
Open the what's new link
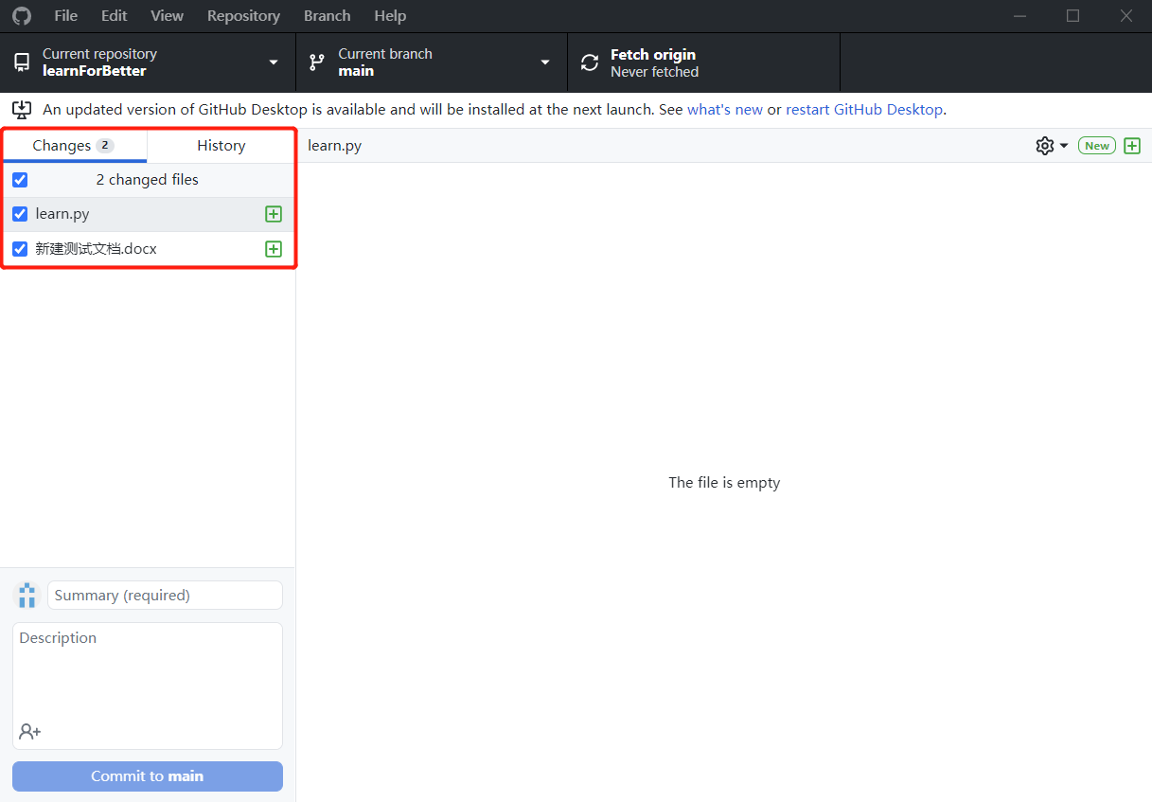click(x=725, y=110)
